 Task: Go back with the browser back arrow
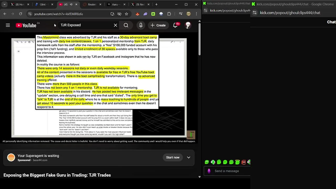[x=5, y=14]
